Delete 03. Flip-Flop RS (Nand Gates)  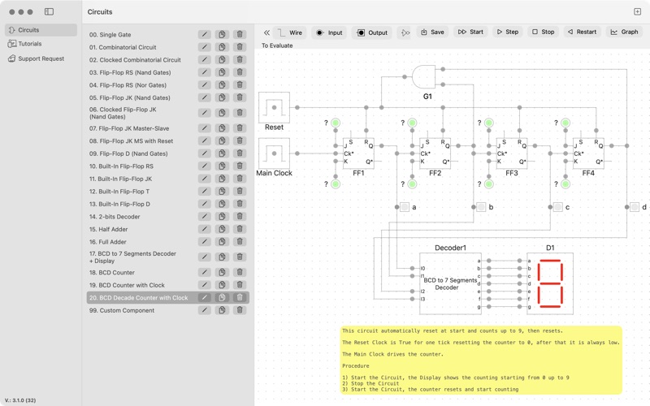[240, 72]
